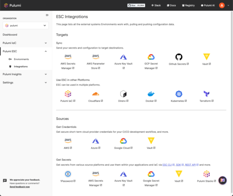The height and width of the screenshot is (196, 233).
Task: Click the Send feedback now link
Action: coord(19,187)
